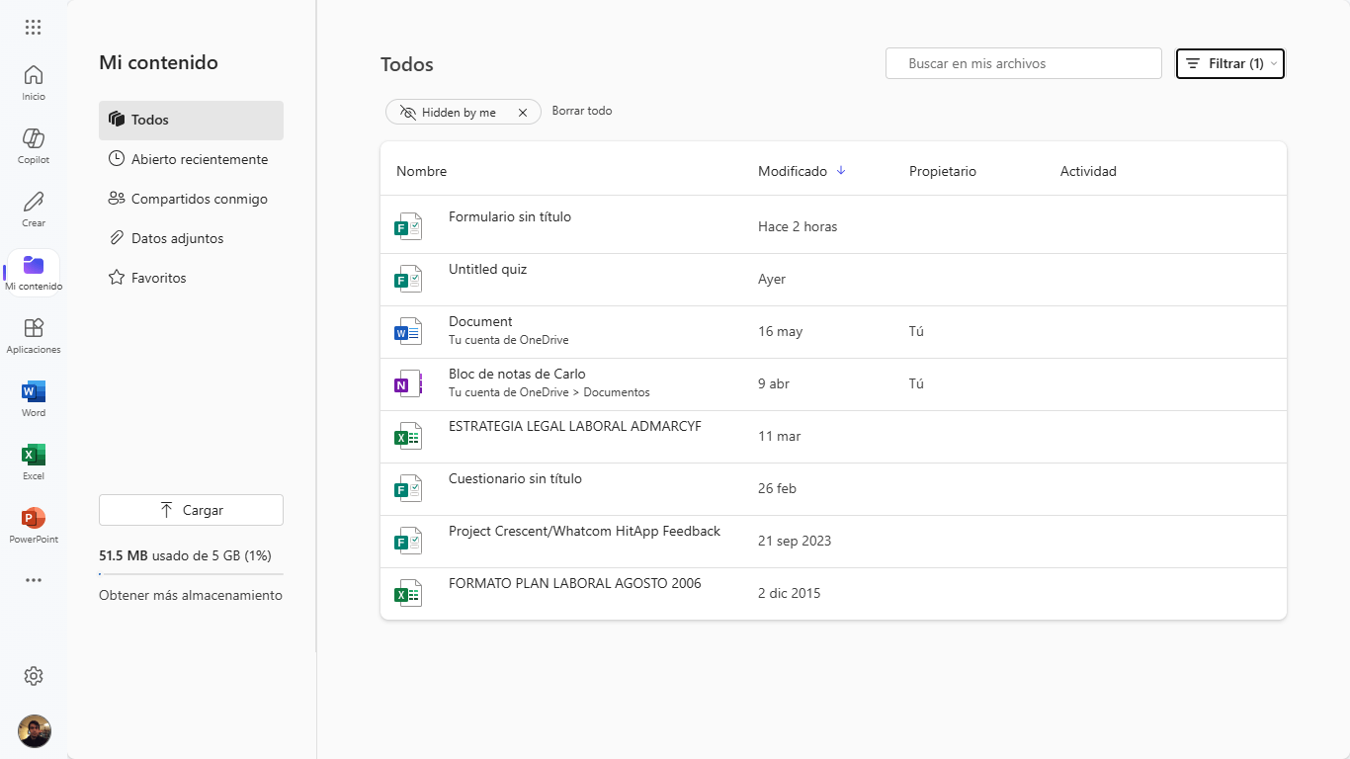Image resolution: width=1350 pixels, height=759 pixels.
Task: Open Copilot from the sidebar
Action: 34,138
